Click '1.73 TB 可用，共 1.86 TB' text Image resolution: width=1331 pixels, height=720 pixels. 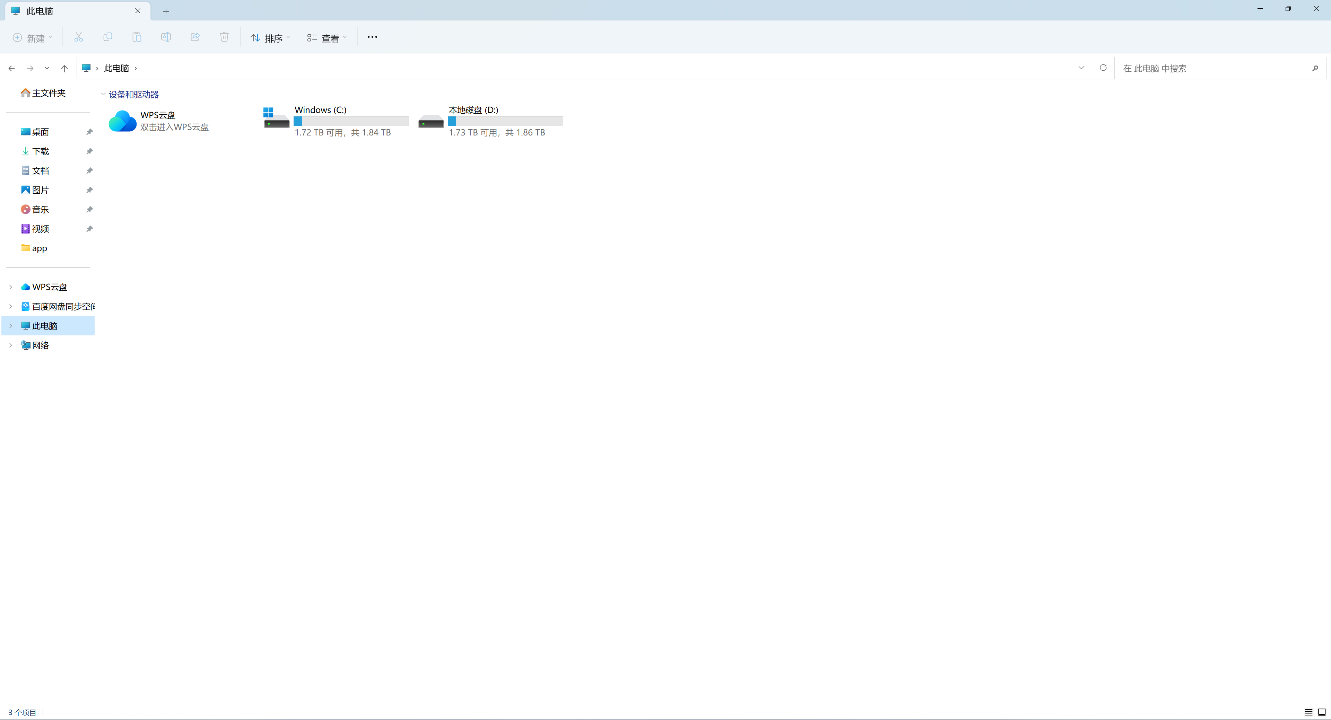click(x=497, y=133)
